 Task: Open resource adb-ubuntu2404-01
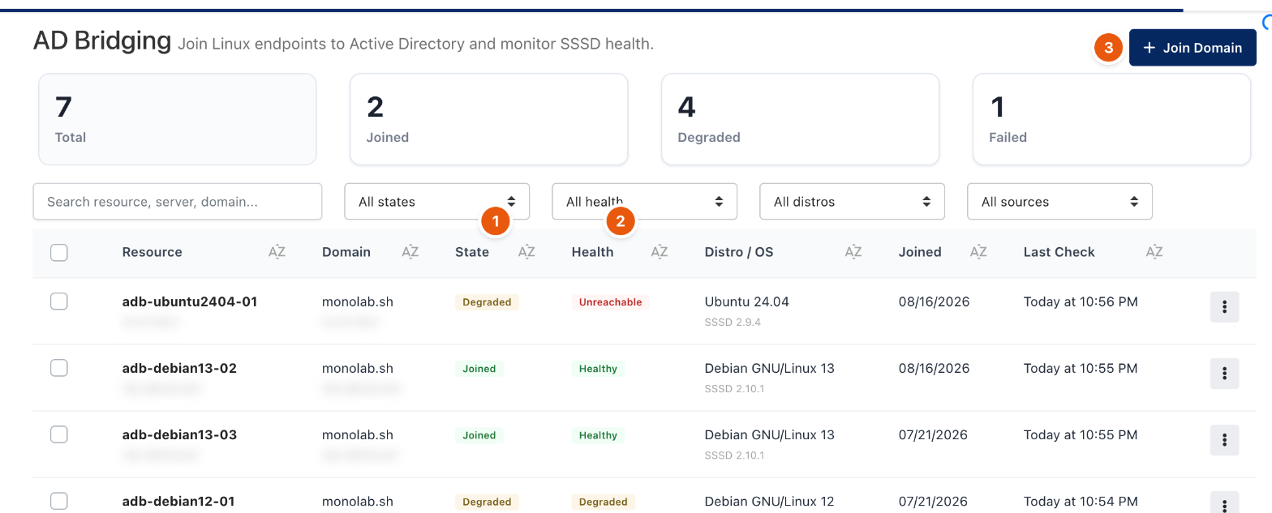point(190,301)
